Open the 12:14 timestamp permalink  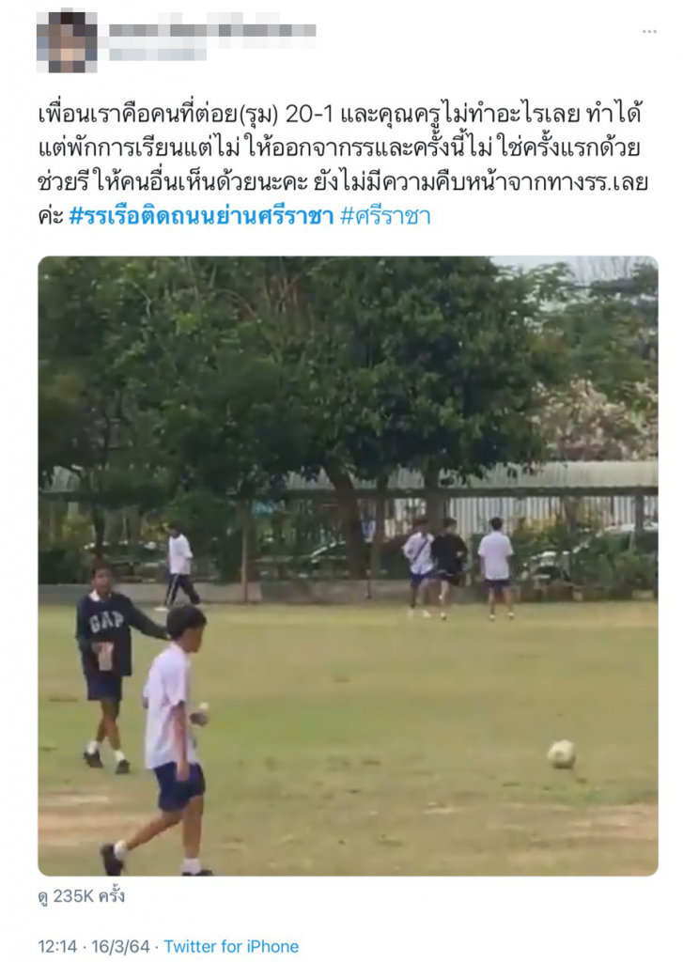tap(57, 947)
